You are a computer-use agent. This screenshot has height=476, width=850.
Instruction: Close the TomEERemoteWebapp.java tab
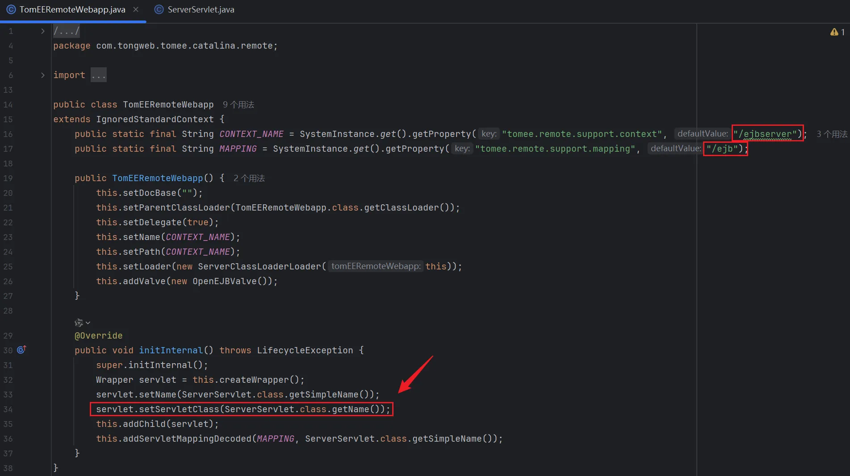coord(136,9)
